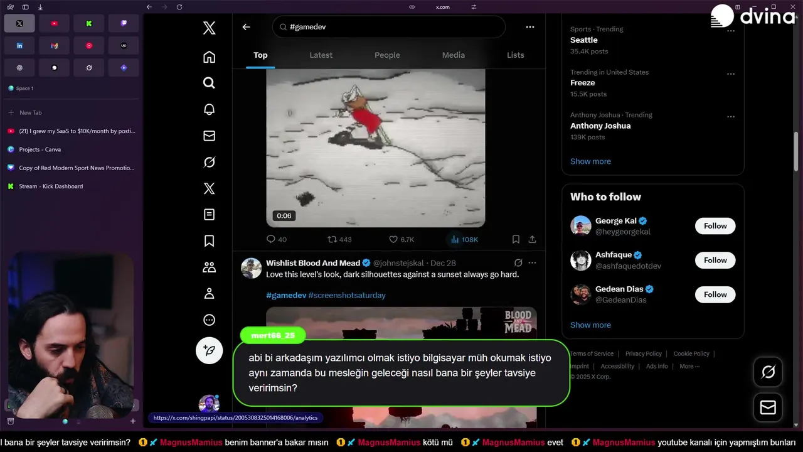Switch to the Latest tab

[321, 55]
